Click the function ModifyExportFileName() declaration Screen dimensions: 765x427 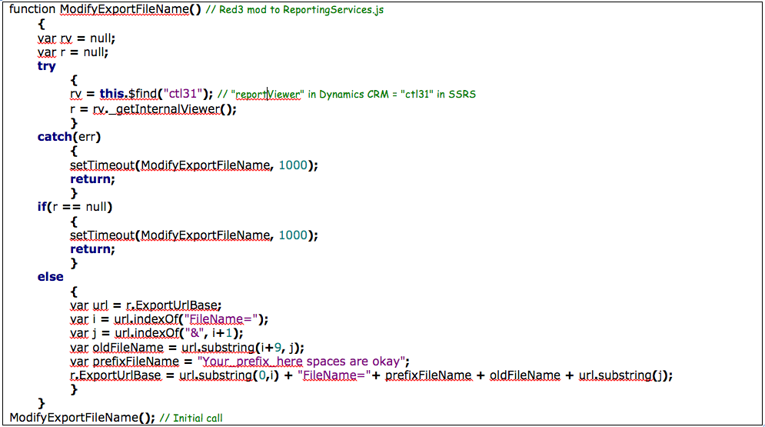click(x=105, y=9)
